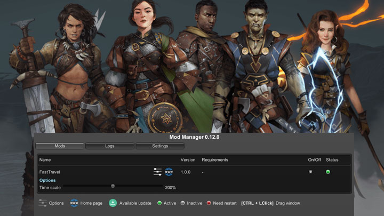The height and width of the screenshot is (216, 384).
Task: Open FastTravel home page globe icon
Action: pyautogui.click(x=169, y=172)
